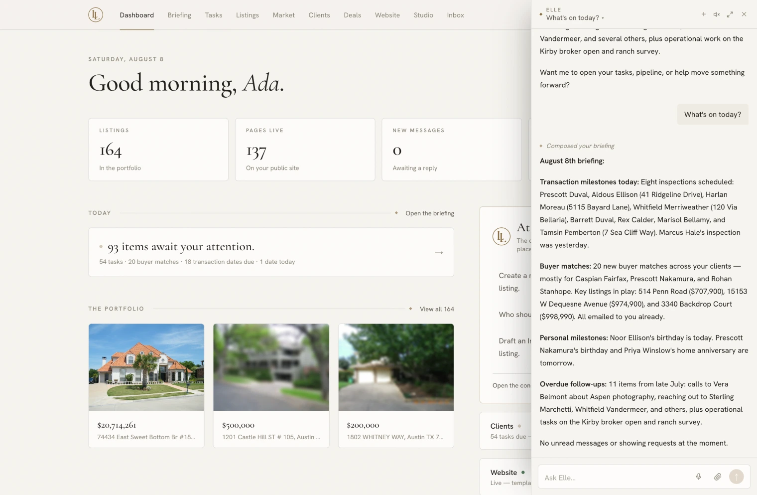Click the 'Buyer matches:' label in the briefing
This screenshot has width=757, height=495.
click(565, 266)
